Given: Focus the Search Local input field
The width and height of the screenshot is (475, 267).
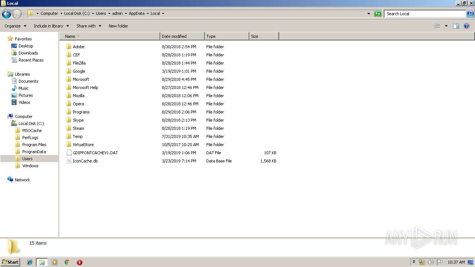Looking at the screenshot, I should coord(425,14).
